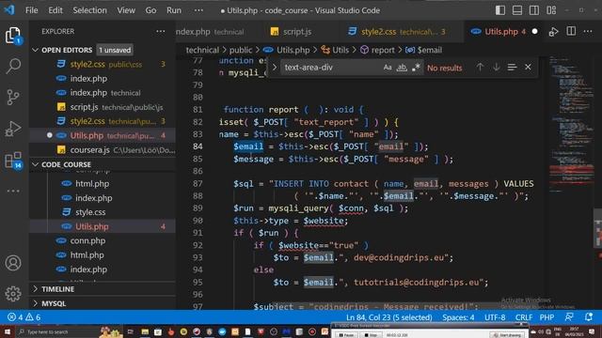The image size is (602, 338).
Task: Open Run and Debug view
Action: (x=13, y=129)
